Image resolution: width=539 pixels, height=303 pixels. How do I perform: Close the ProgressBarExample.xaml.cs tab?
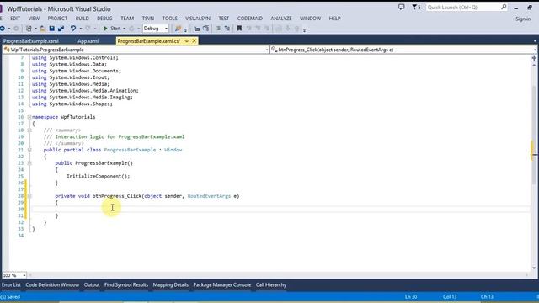pos(195,41)
